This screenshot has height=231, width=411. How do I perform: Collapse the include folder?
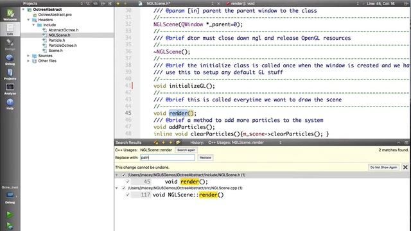[33, 25]
